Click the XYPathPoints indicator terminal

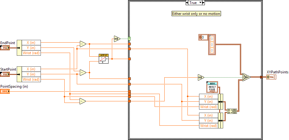click(x=271, y=77)
